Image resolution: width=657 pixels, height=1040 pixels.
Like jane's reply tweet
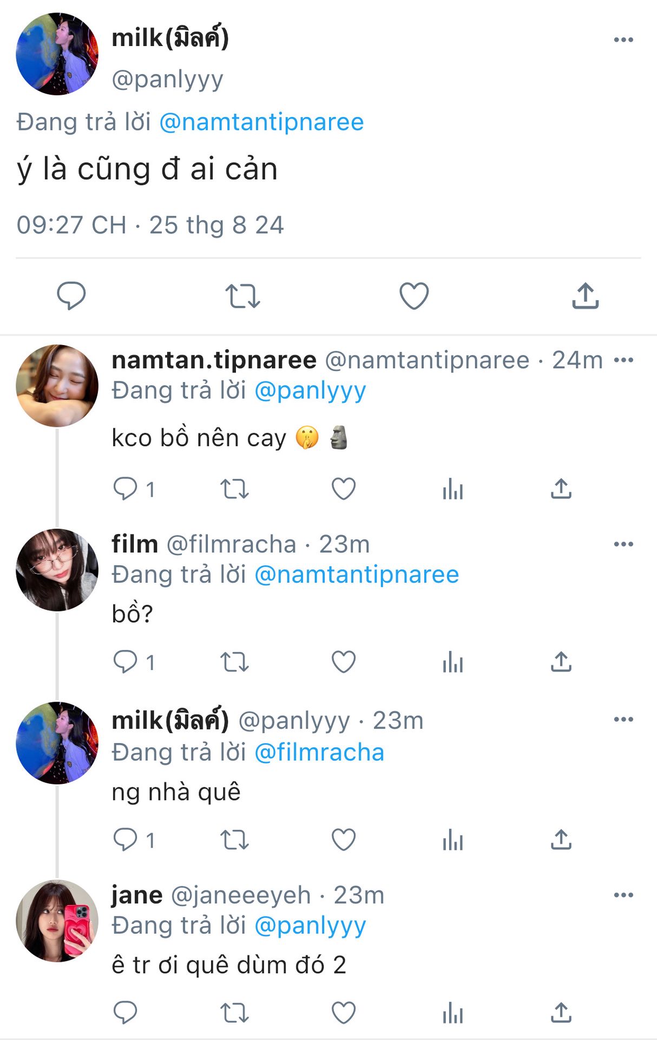[x=344, y=1012]
